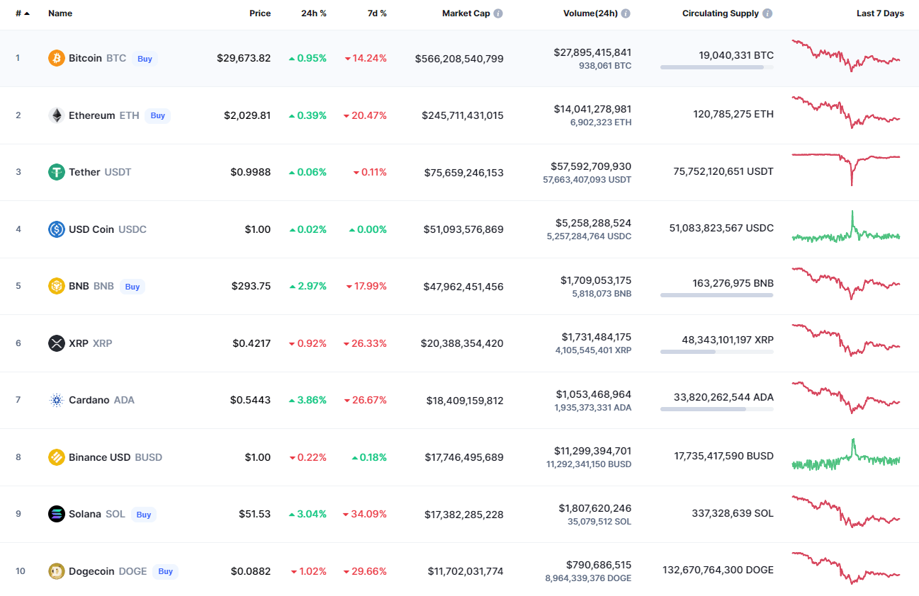This screenshot has width=919, height=596.
Task: Click the Tether logo icon
Action: (57, 172)
